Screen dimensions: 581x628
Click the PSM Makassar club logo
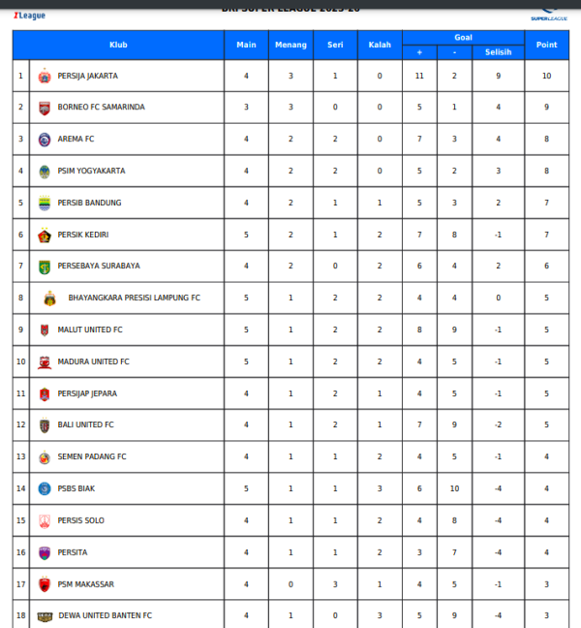(44, 584)
